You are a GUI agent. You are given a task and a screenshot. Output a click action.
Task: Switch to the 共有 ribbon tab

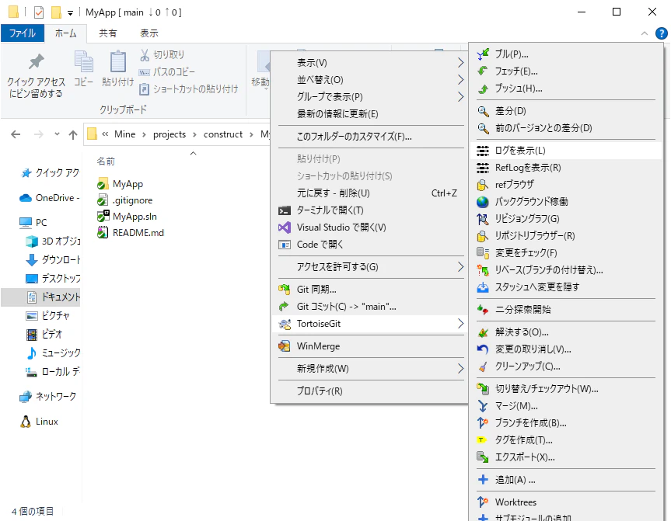107,33
